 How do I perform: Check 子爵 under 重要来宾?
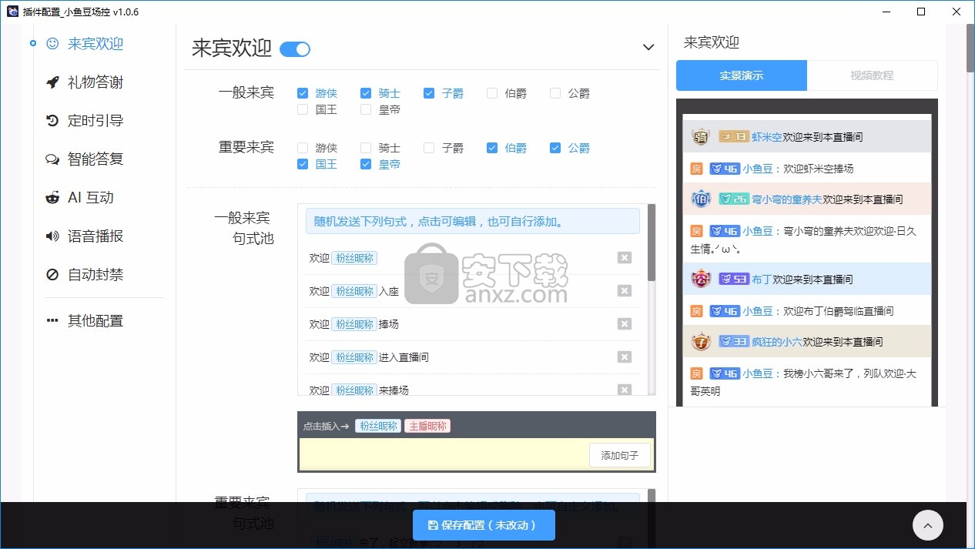(429, 148)
